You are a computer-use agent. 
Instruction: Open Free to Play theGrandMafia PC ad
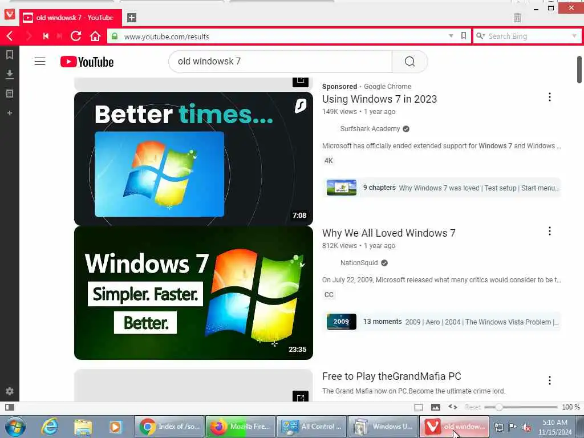(x=391, y=376)
